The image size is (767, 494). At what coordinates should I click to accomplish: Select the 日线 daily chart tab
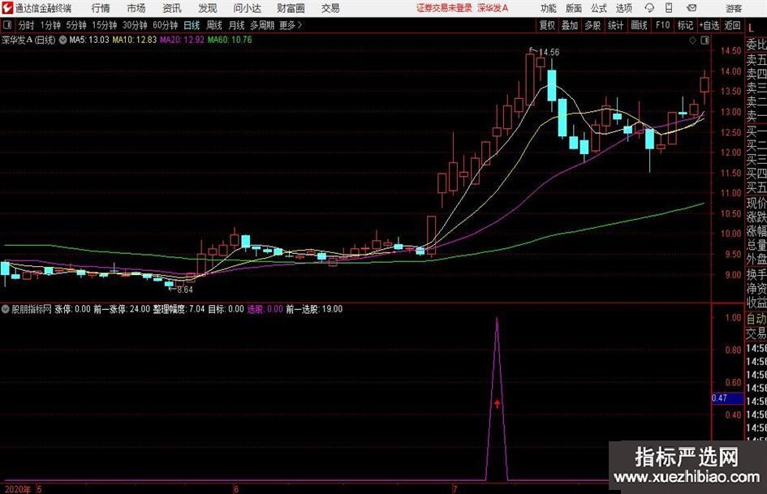[192, 25]
